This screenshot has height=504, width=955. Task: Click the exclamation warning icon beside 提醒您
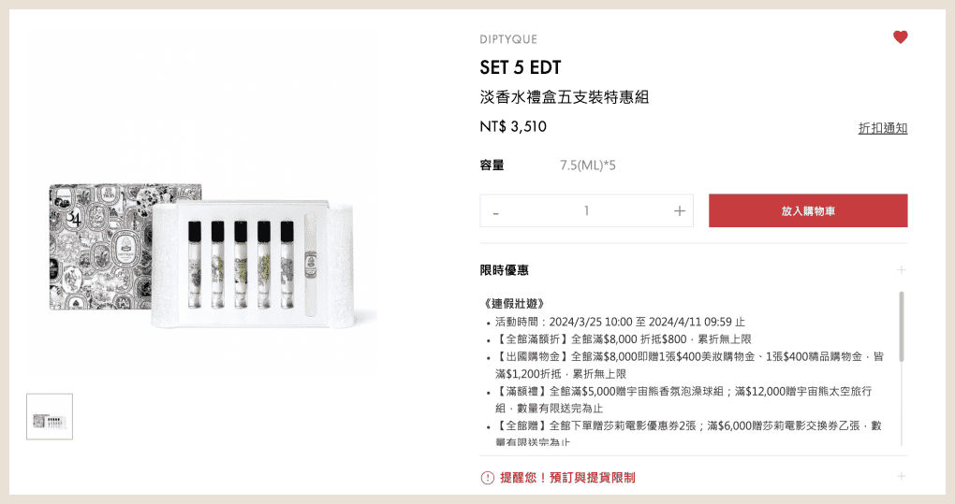click(x=487, y=478)
